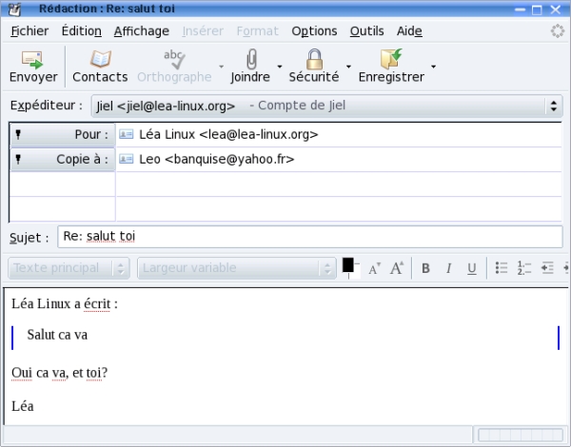Image resolution: width=571 pixels, height=447 pixels.
Task: Open the Options menu
Action: click(314, 30)
